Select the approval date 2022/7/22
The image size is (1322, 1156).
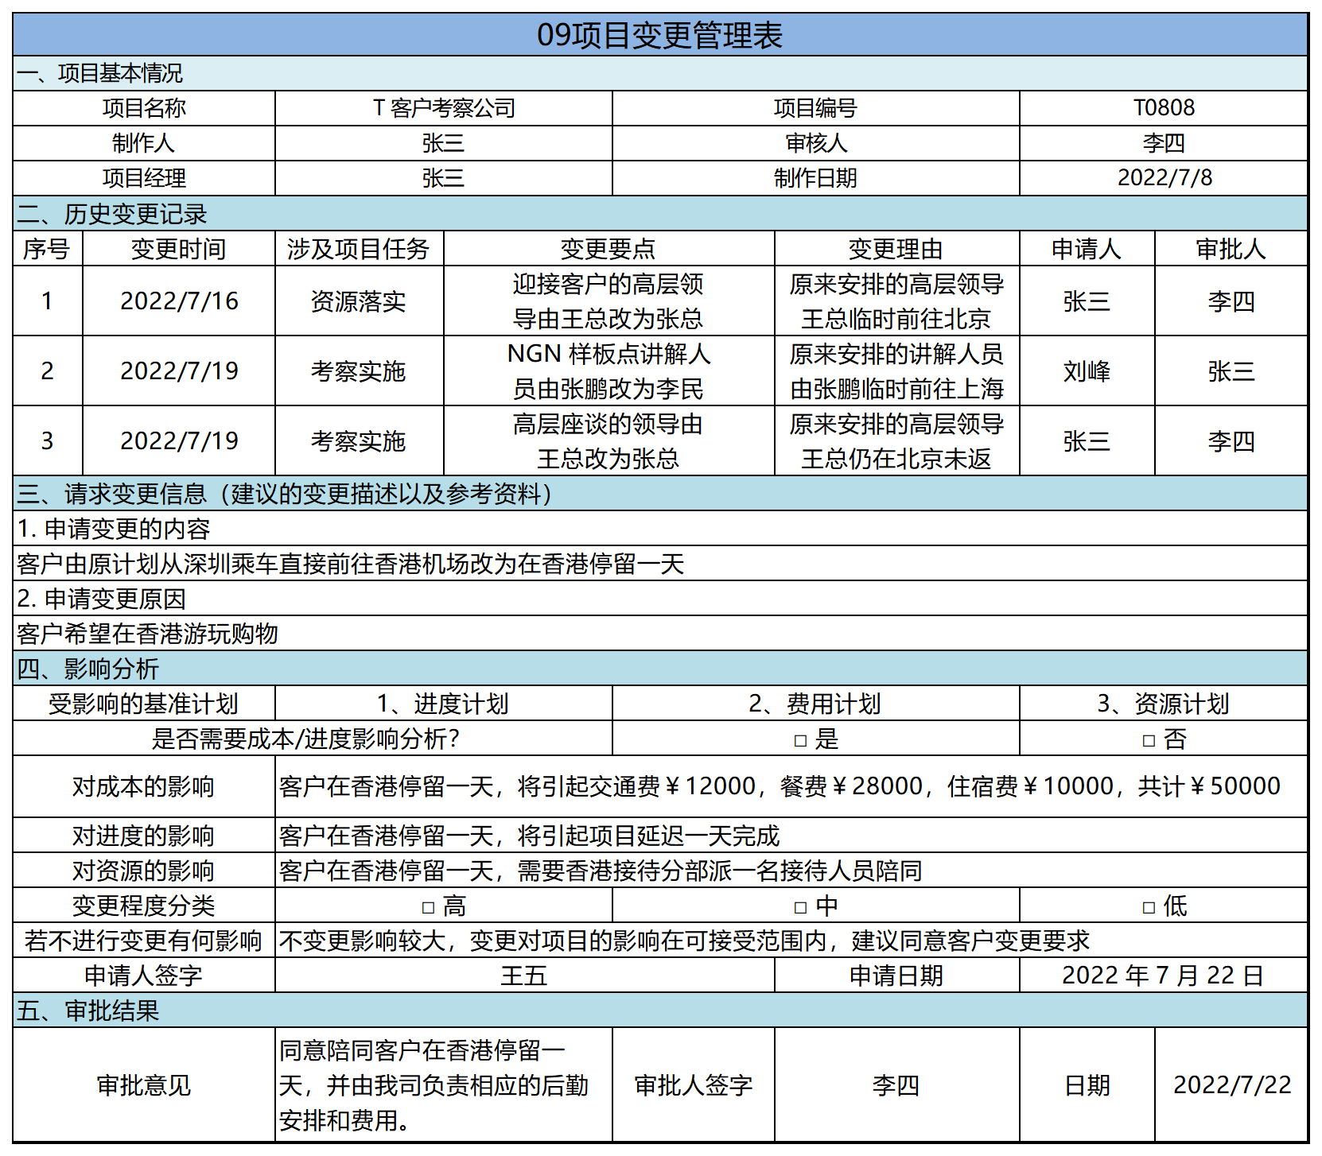[x=1232, y=1085]
